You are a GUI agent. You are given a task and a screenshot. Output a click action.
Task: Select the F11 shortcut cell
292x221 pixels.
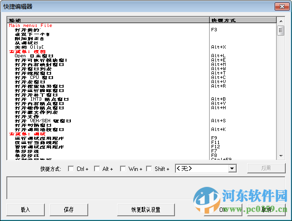243,143
